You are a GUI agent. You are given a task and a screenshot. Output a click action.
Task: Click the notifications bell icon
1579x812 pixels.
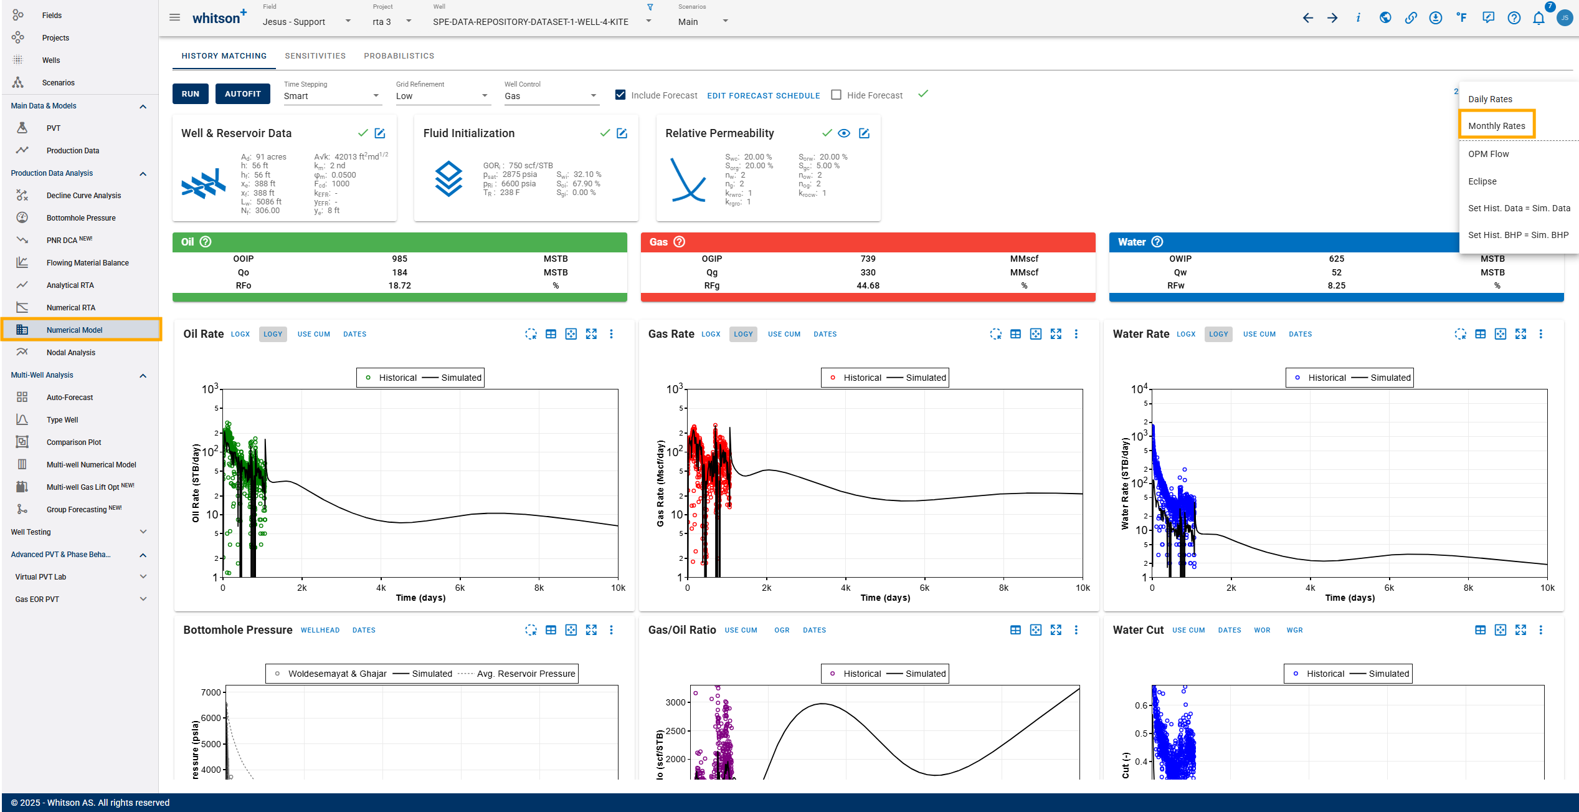pos(1539,18)
